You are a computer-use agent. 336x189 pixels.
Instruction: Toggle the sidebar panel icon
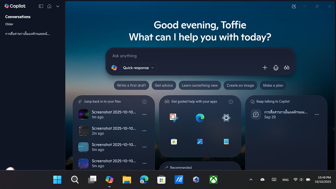[x=41, y=6]
